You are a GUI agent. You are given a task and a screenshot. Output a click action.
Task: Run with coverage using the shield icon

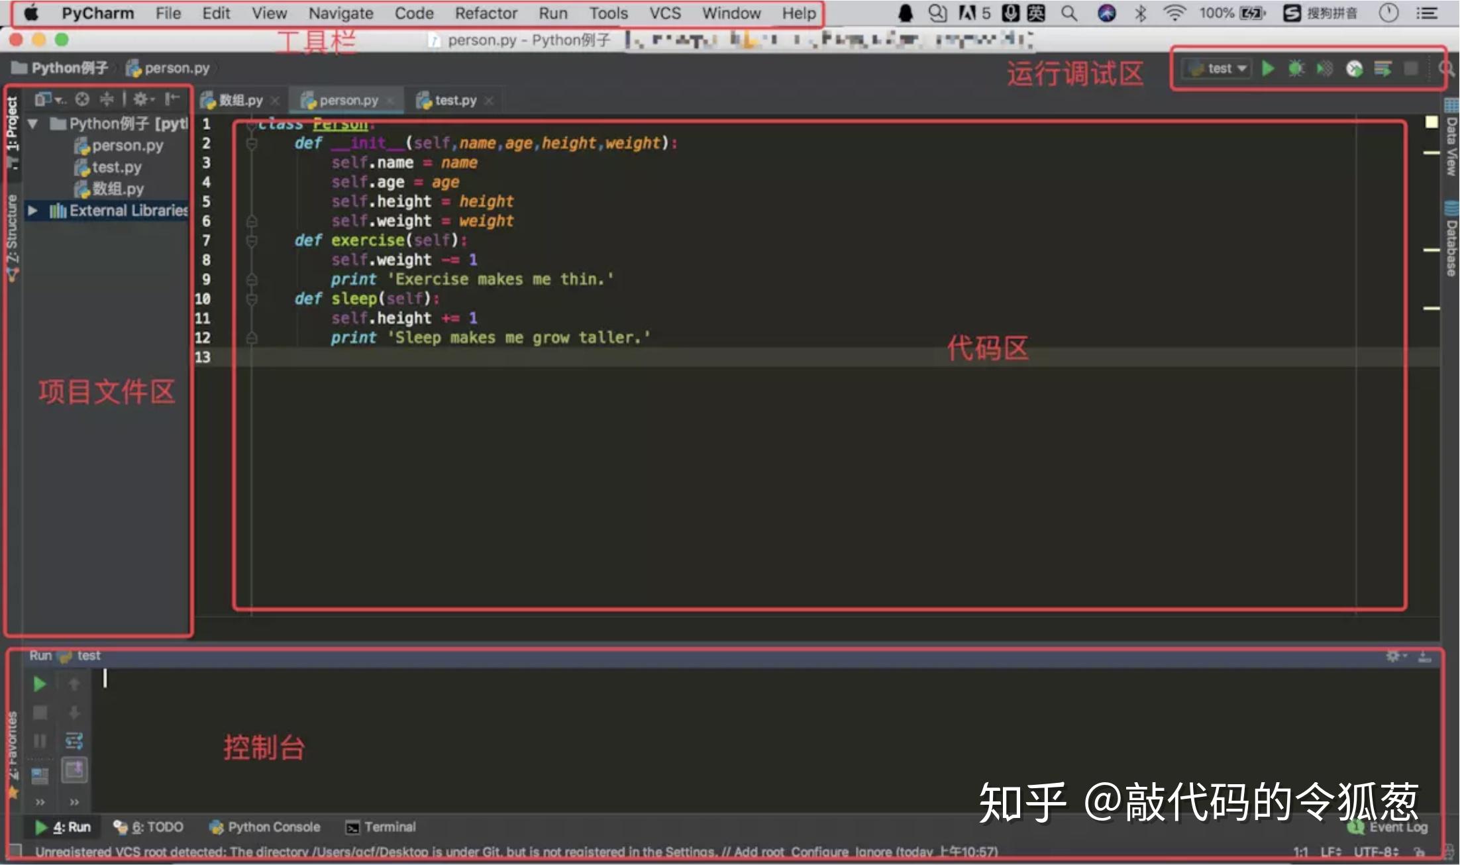pos(1325,68)
